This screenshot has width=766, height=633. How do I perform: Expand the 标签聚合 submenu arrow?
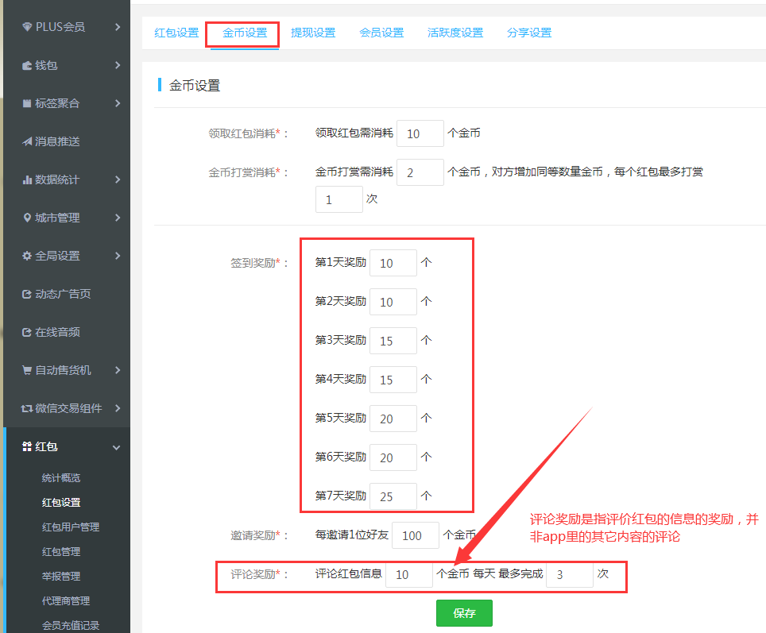[118, 103]
